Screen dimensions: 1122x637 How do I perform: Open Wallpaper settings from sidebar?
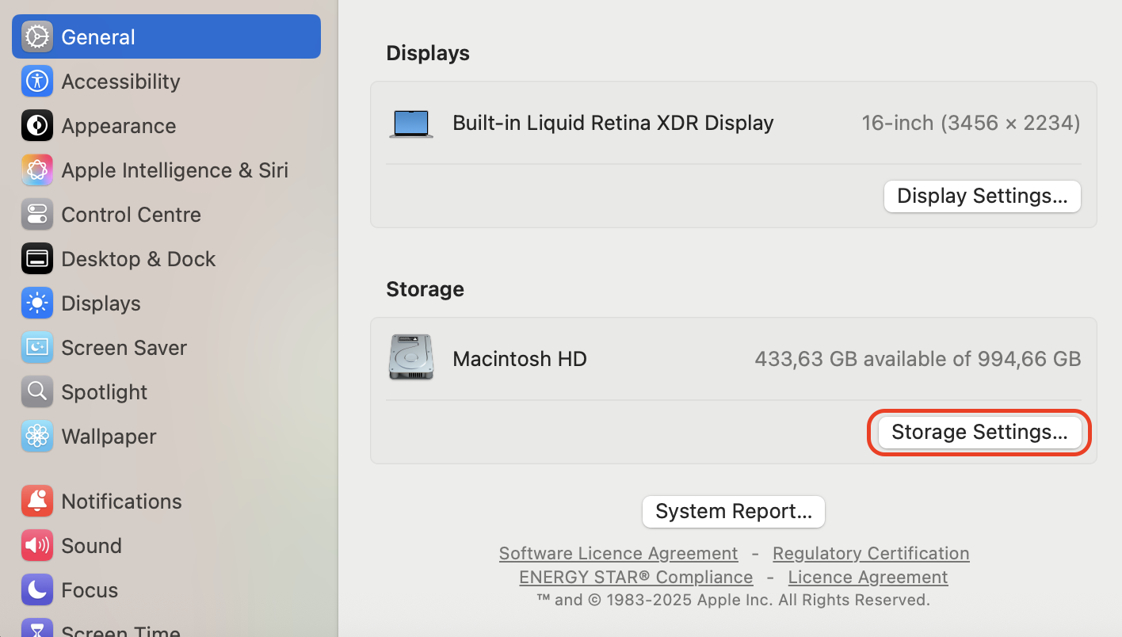[37, 436]
